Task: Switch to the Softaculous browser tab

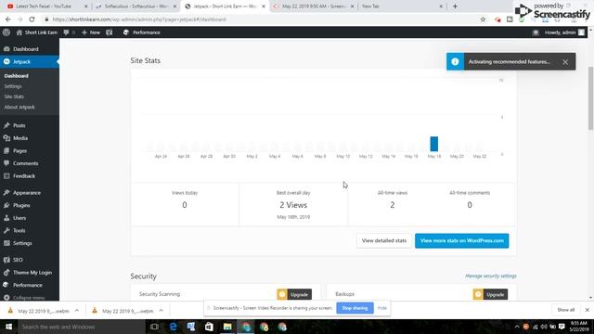Action: coord(136,6)
